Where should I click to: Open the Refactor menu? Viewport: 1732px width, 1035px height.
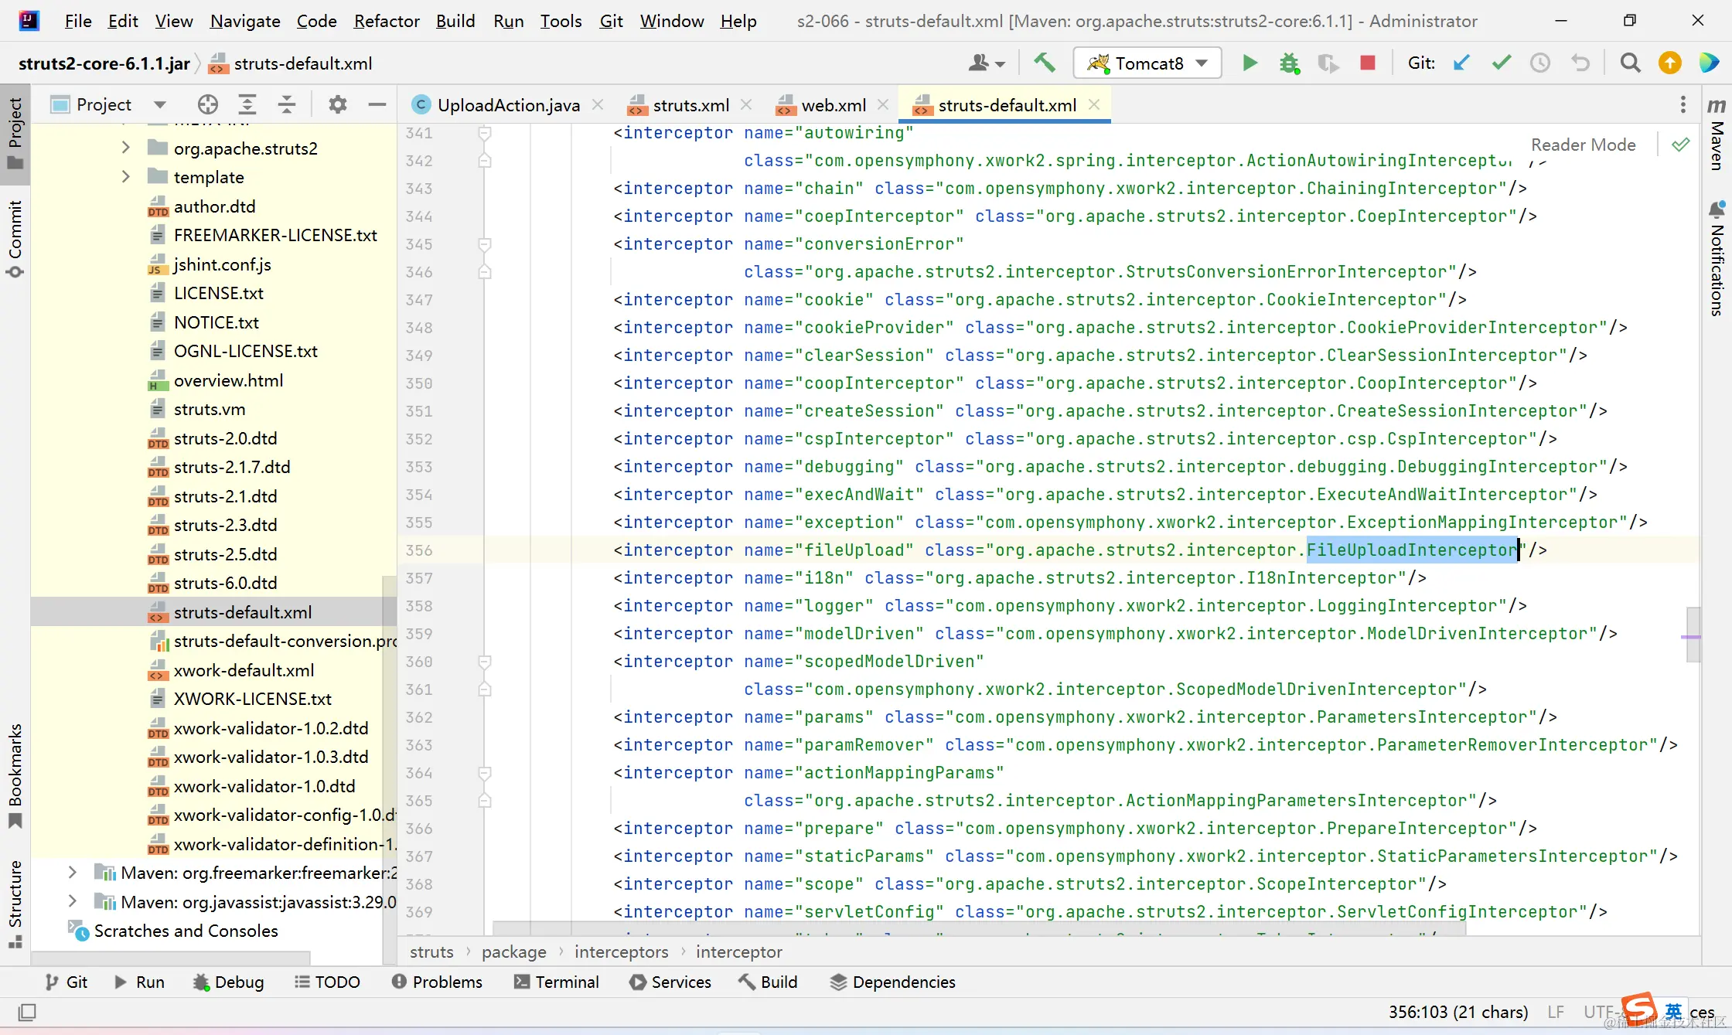pos(386,21)
